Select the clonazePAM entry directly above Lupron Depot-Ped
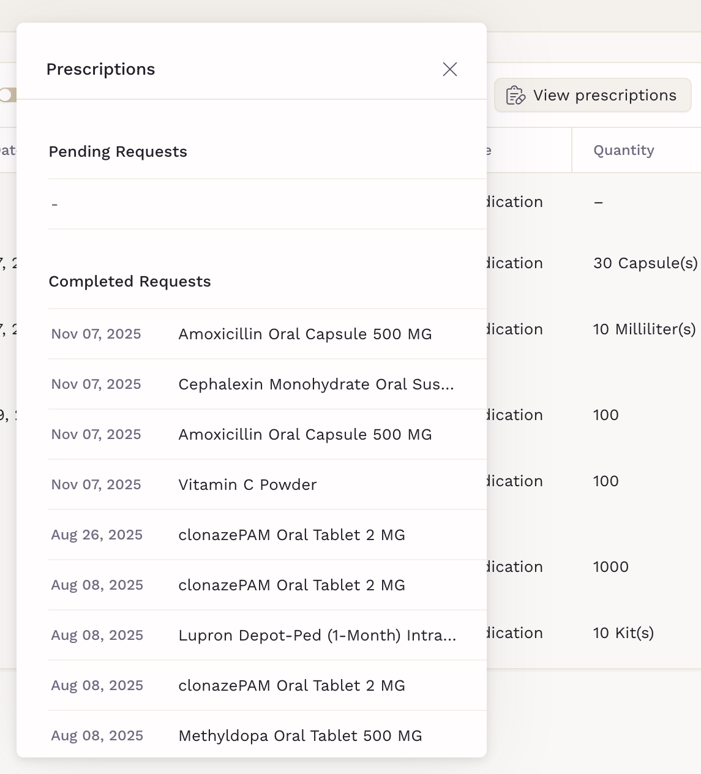701x774 pixels. 291,585
